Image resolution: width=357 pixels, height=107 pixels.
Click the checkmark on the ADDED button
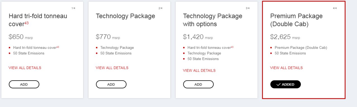click(x=278, y=84)
